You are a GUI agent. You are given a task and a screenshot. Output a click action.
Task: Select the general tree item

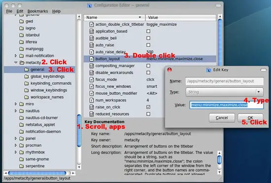(37, 70)
